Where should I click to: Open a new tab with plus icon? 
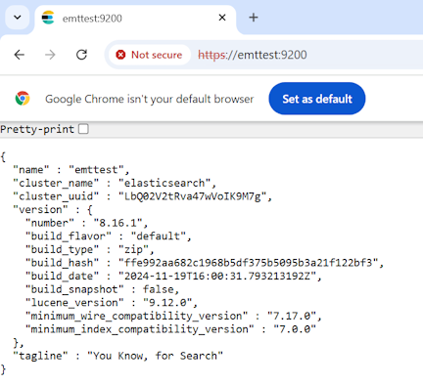pyautogui.click(x=254, y=18)
